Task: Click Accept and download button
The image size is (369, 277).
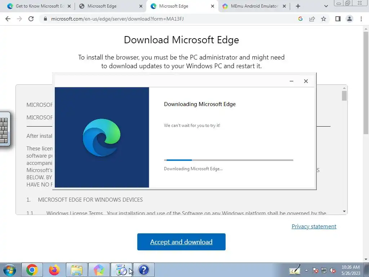Action: (181, 242)
